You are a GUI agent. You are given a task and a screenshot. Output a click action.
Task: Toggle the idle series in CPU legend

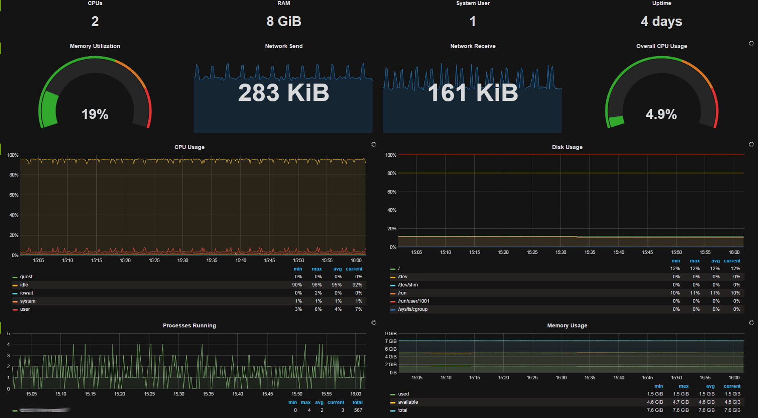(x=24, y=285)
